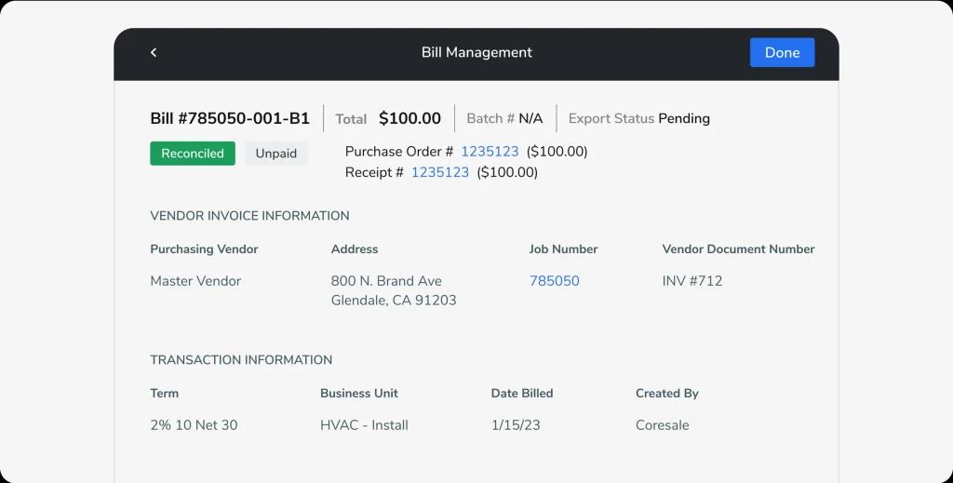
Task: Click the Unpaid status badge
Action: [276, 154]
